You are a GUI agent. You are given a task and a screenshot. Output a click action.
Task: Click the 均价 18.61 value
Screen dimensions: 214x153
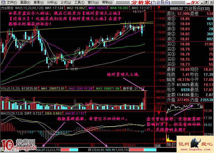(208, 69)
